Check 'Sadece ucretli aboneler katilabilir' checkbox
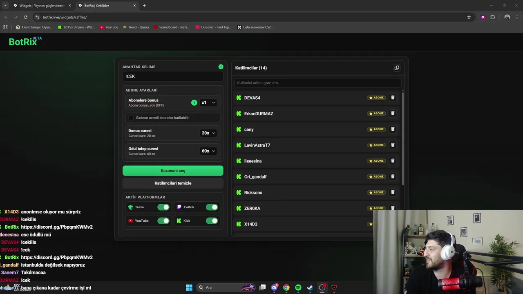 (x=131, y=118)
